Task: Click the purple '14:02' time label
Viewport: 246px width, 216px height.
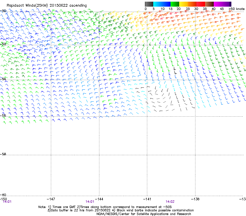Action: pos(170,202)
